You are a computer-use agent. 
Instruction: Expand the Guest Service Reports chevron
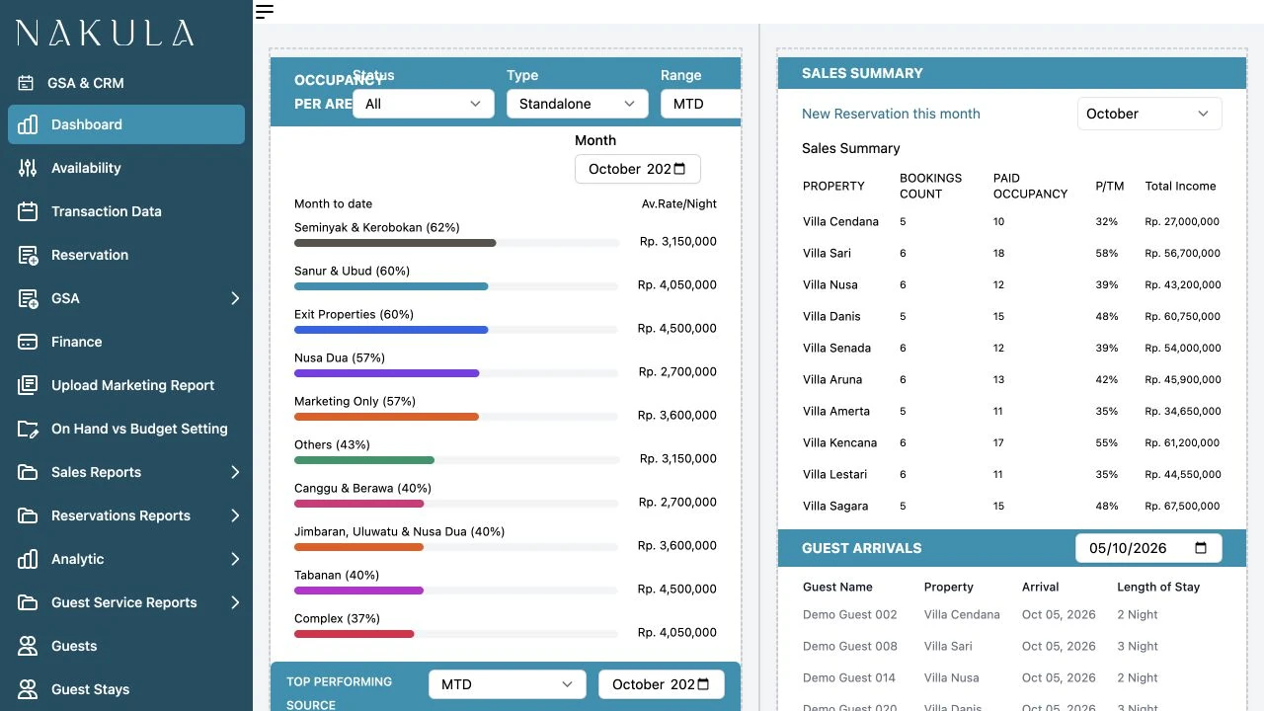(x=235, y=602)
